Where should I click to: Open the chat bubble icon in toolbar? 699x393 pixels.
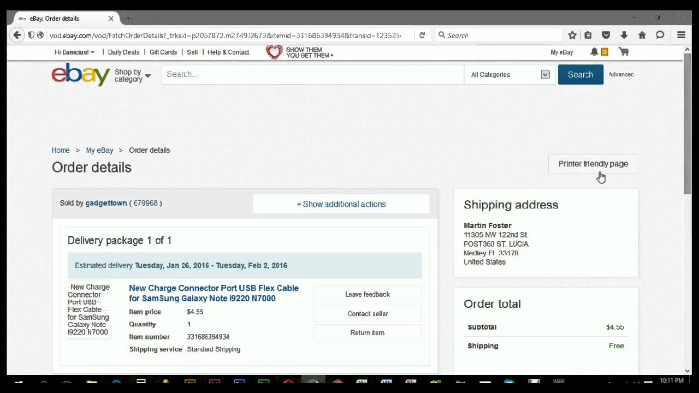[660, 35]
